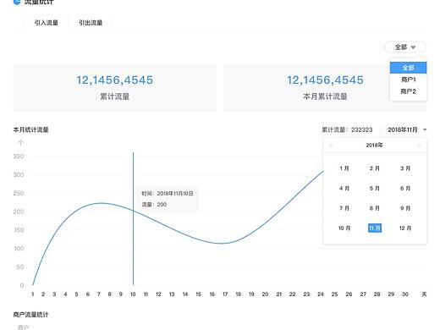The image size is (440, 330).
Task: Pick 8月 in the month picker
Action: coord(375,208)
